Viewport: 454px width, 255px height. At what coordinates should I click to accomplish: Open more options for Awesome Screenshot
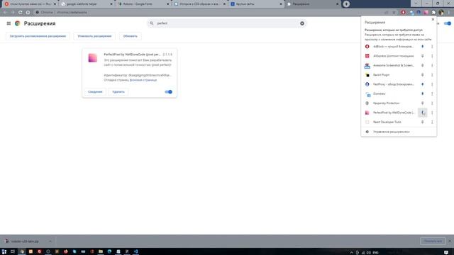click(x=432, y=65)
